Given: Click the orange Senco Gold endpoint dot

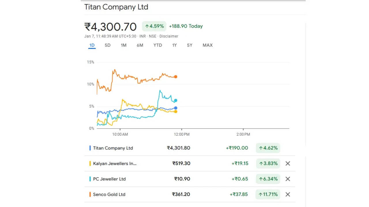Looking at the screenshot, I should pos(176,77).
